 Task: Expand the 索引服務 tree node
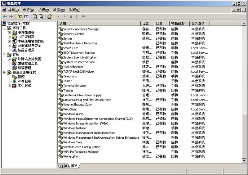9,86
